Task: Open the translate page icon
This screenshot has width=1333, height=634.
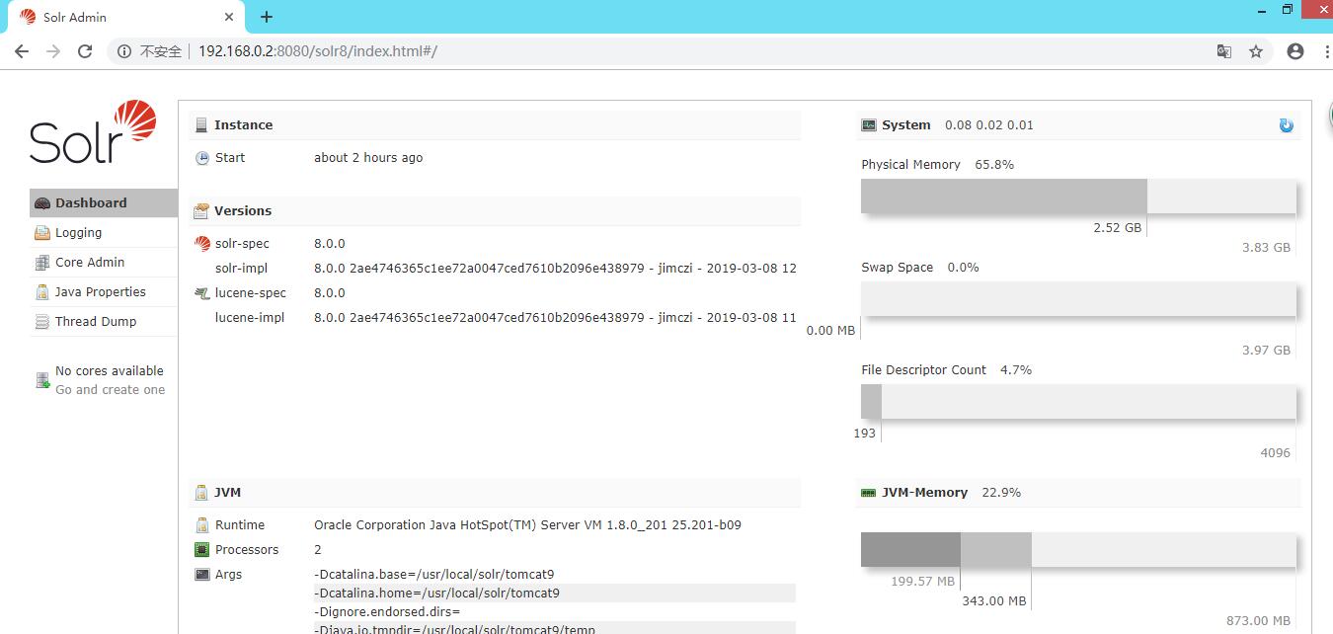Action: click(x=1223, y=51)
